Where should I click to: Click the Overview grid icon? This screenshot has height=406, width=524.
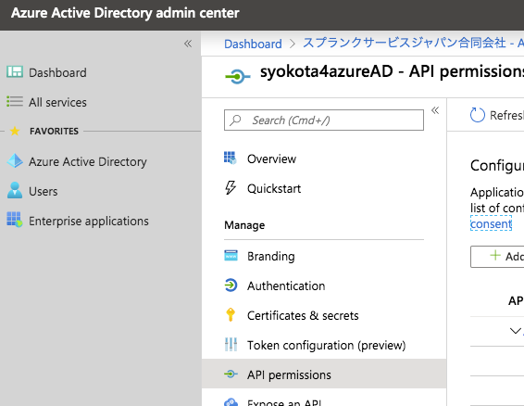[x=231, y=158]
